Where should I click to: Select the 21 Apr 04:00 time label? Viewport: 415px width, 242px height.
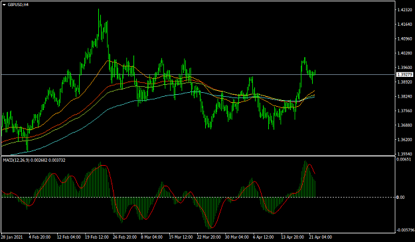(x=321, y=237)
